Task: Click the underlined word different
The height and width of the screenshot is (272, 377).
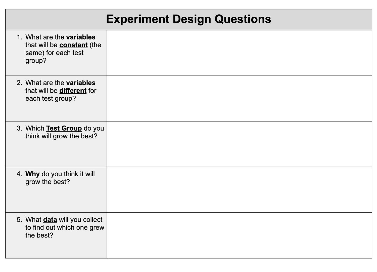Action: tap(73, 91)
